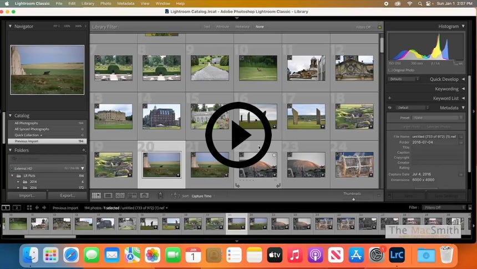Go back with filmstrip left arrow
The image size is (477, 269).
point(37,208)
